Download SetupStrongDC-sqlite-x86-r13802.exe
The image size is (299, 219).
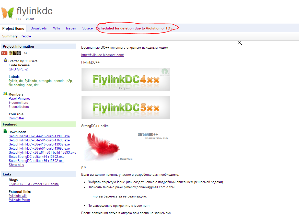(37, 161)
